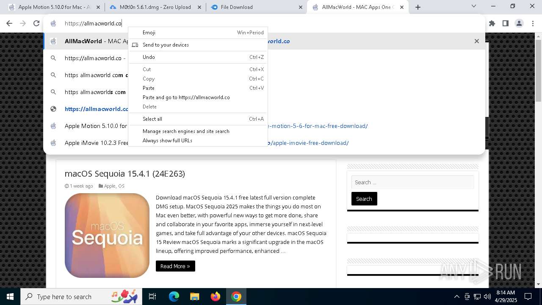The height and width of the screenshot is (305, 542).
Task: Click Paste and go to https://allmacworld.co
Action: click(x=198, y=97)
